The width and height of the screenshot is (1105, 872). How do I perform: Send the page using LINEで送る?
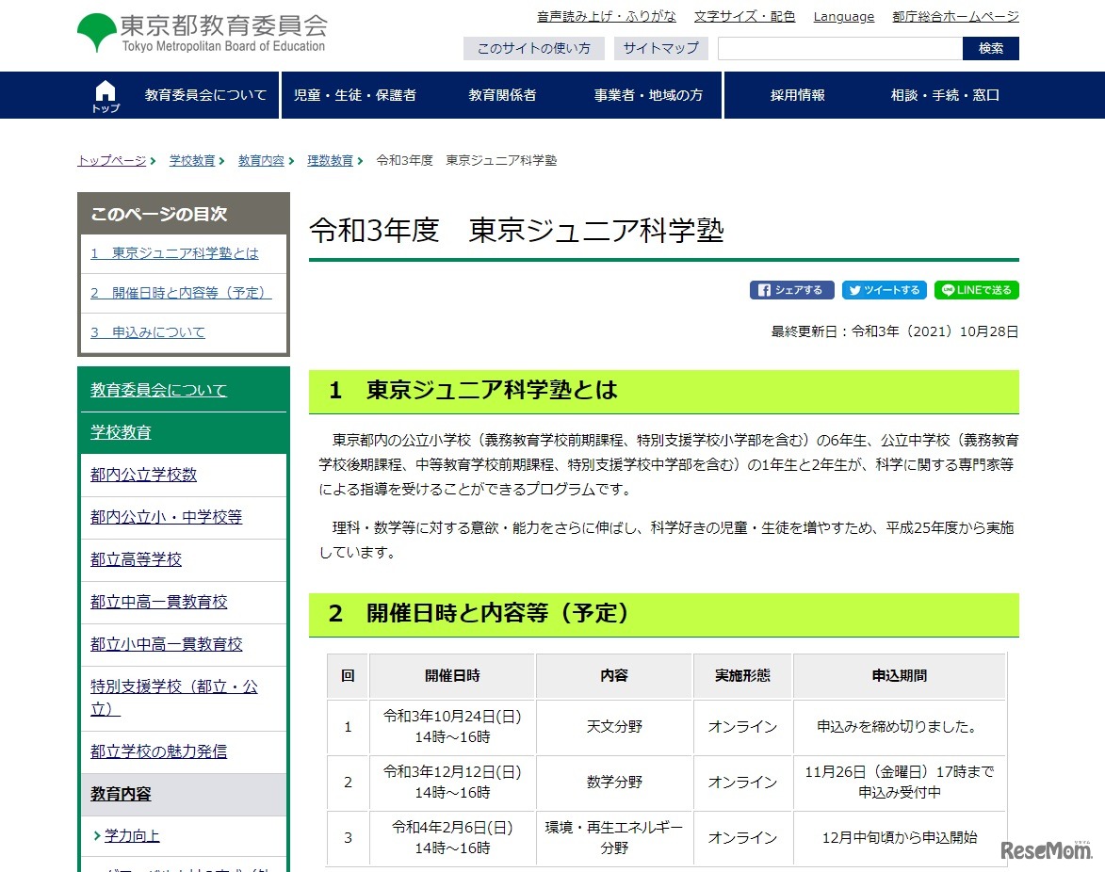pyautogui.click(x=976, y=290)
